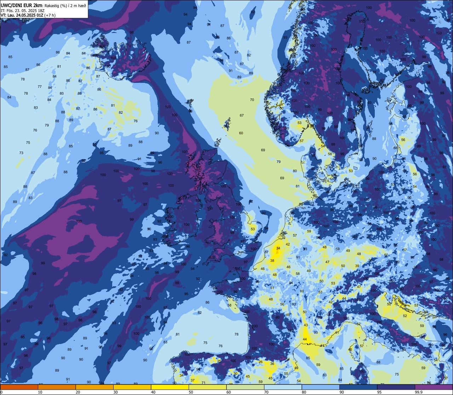453x395 pixels.
Task: Click the legend tick label '99.9'
Action: click(x=419, y=392)
